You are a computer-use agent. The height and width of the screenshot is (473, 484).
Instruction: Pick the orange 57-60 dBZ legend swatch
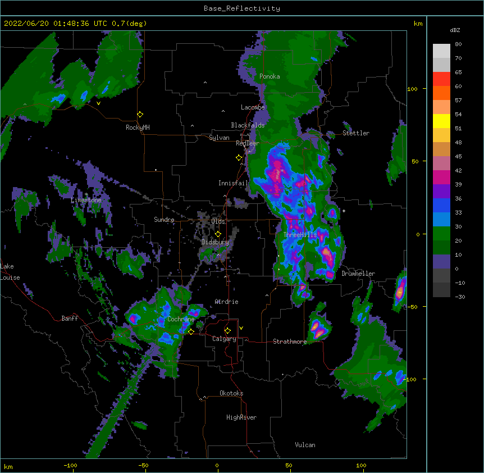click(x=441, y=93)
